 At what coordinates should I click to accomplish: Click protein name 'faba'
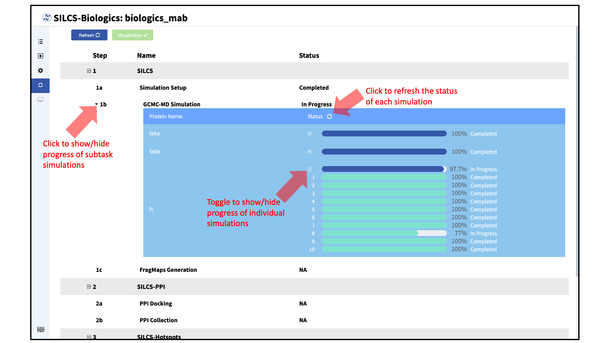click(154, 133)
